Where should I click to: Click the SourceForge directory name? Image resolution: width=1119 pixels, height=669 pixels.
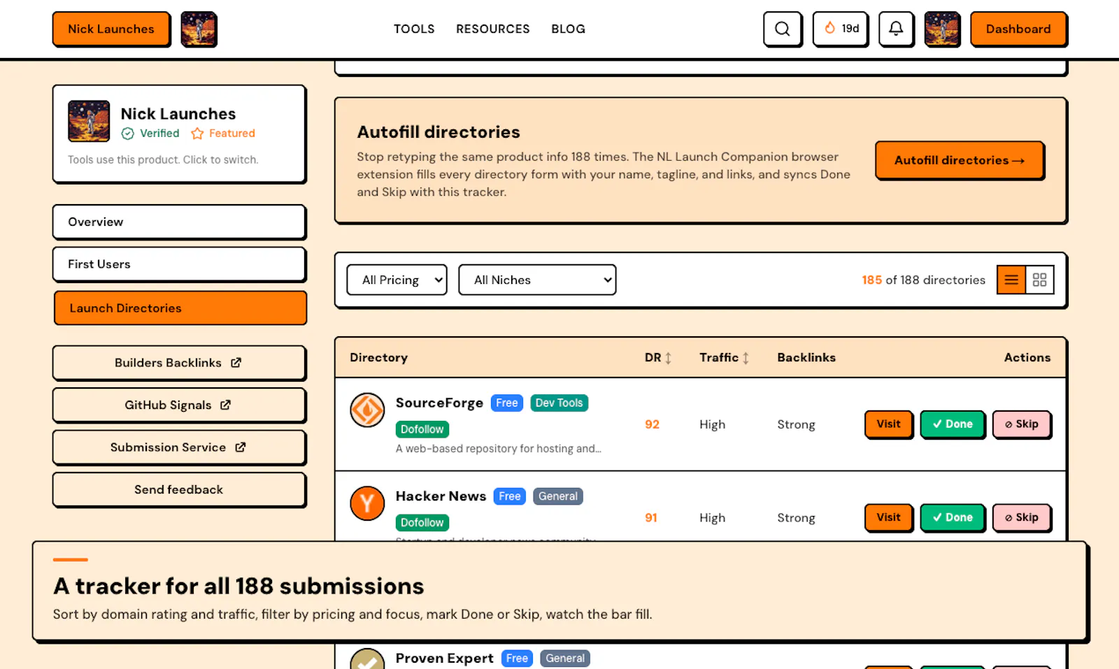(439, 403)
